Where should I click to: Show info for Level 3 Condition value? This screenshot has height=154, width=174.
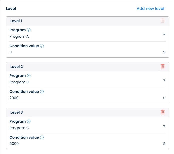coord(42,137)
